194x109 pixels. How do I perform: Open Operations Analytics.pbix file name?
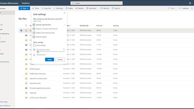coord(38,78)
